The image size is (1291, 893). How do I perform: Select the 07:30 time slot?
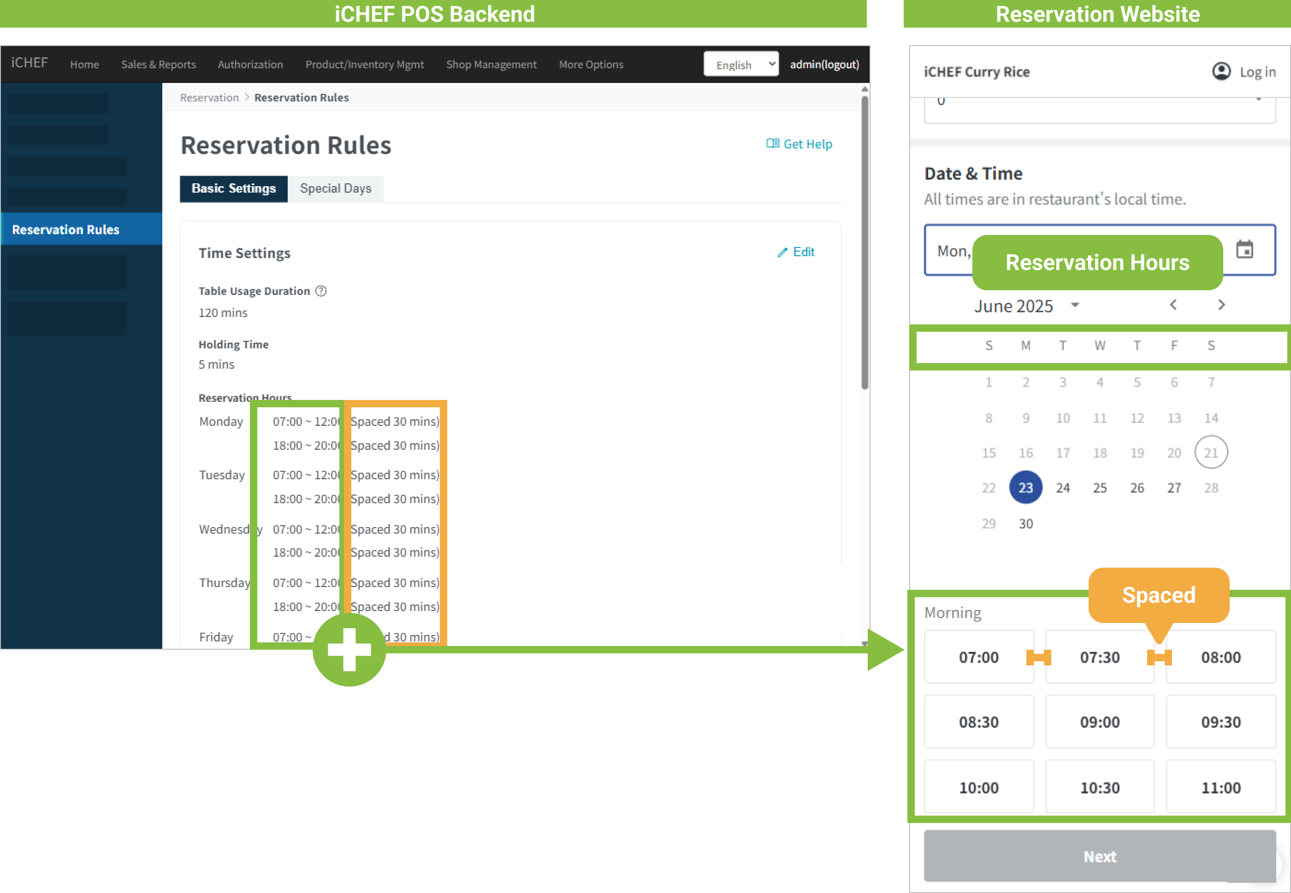[x=1100, y=657]
